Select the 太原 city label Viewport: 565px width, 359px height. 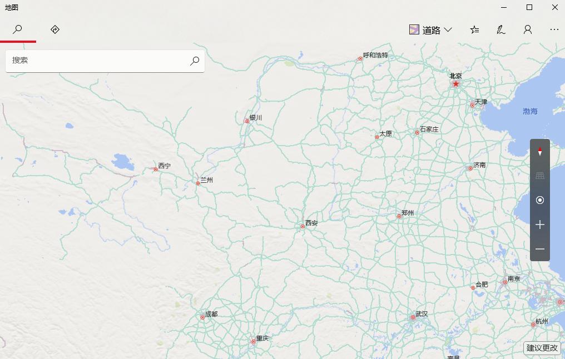(x=385, y=133)
